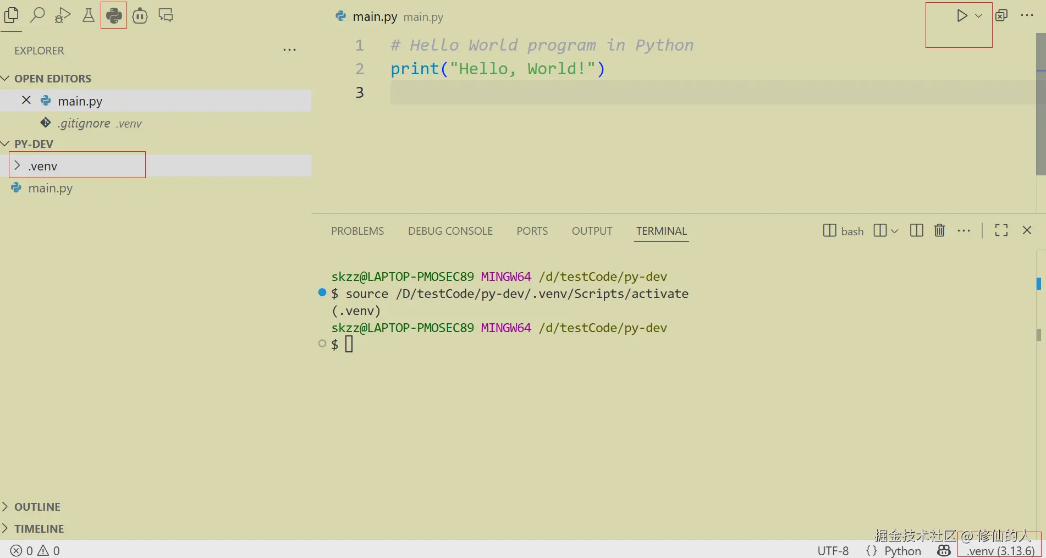
Task: Click the blue command marker beside source command
Action: click(x=322, y=292)
